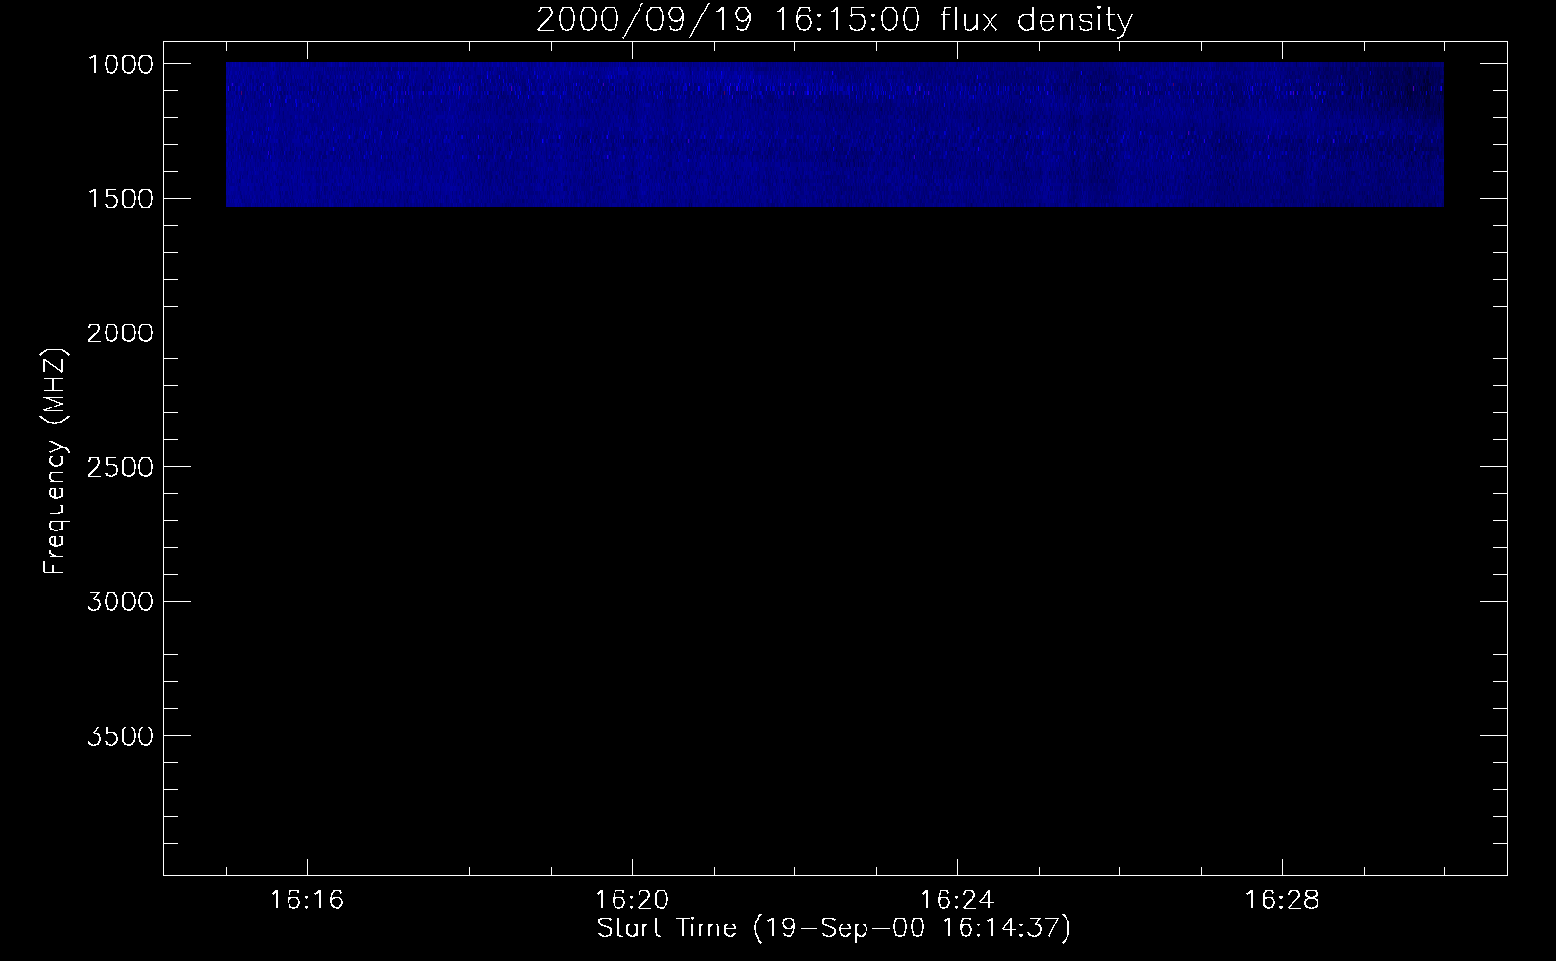Screen dimensions: 1556x961
Task: Select the 3000 frequency tick label
Action: (x=120, y=602)
